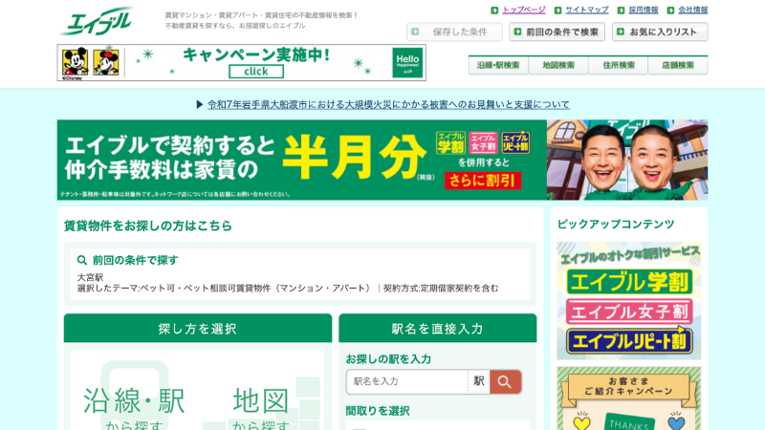This screenshot has width=765, height=430.
Task: Click the 前回の条件で検索 button
Action: click(557, 32)
